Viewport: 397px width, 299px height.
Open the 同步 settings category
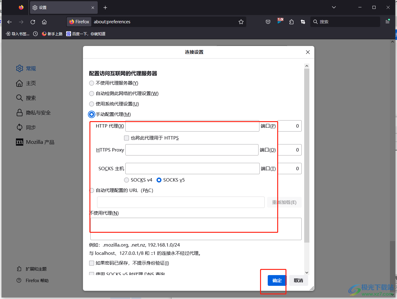[26, 127]
